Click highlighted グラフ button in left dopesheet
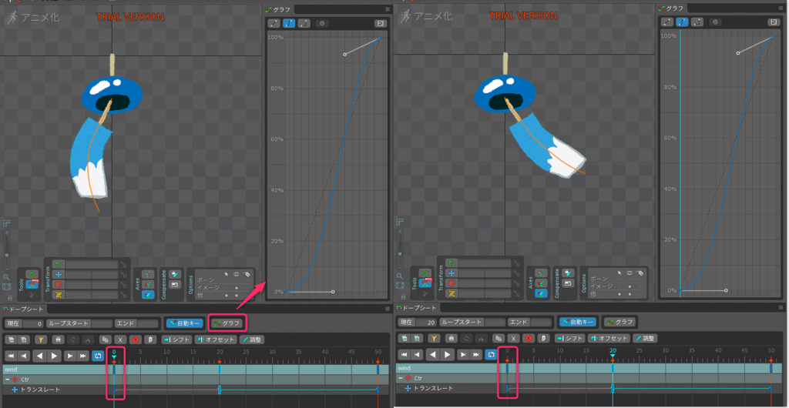789x408 pixels. [x=228, y=323]
